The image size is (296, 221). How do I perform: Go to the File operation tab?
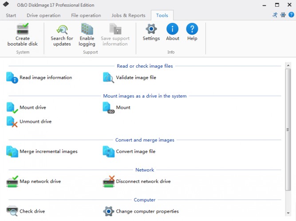tap(86, 15)
